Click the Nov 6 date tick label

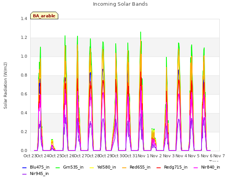[x=206, y=156]
